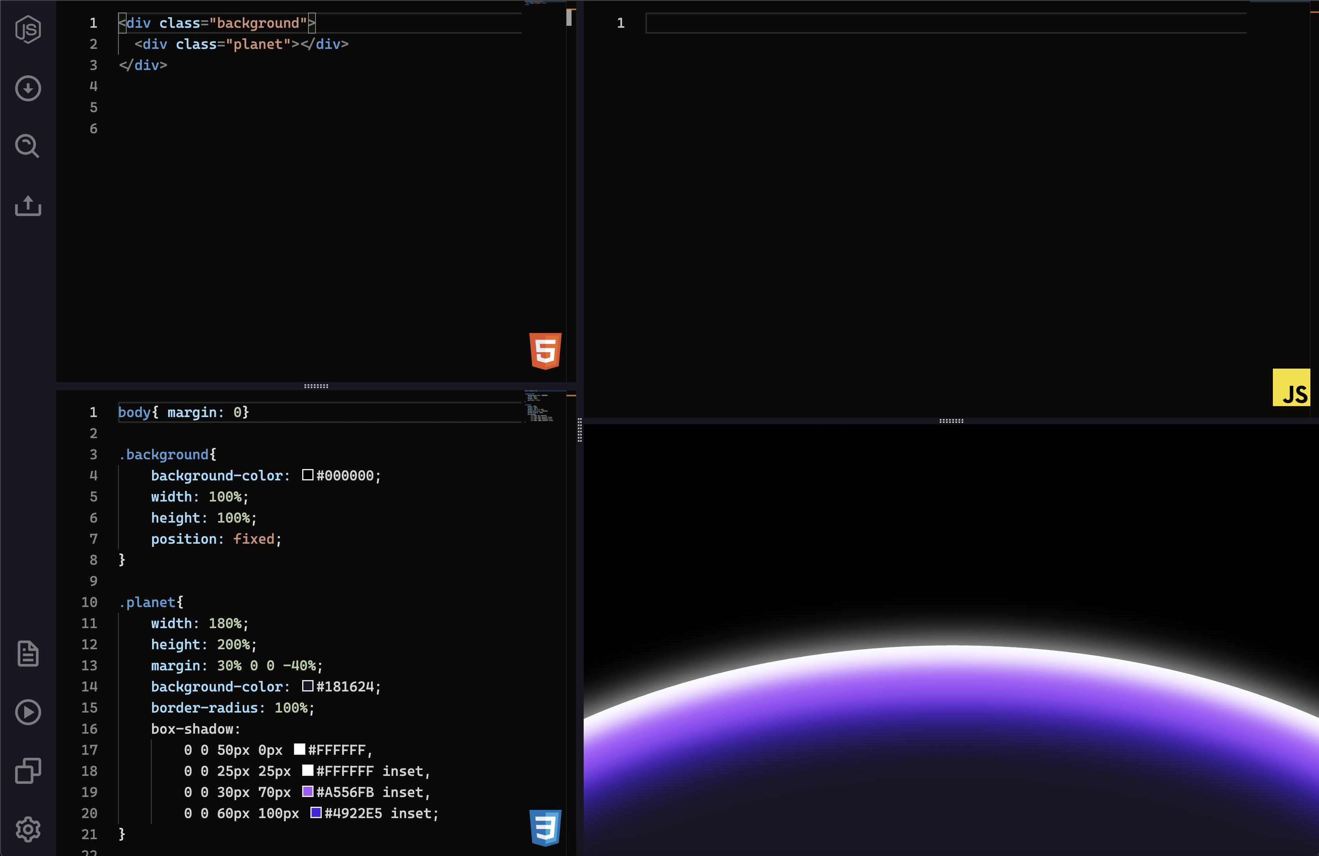
Task: Click 'div class="background"' on HTML line 1
Action: point(217,23)
